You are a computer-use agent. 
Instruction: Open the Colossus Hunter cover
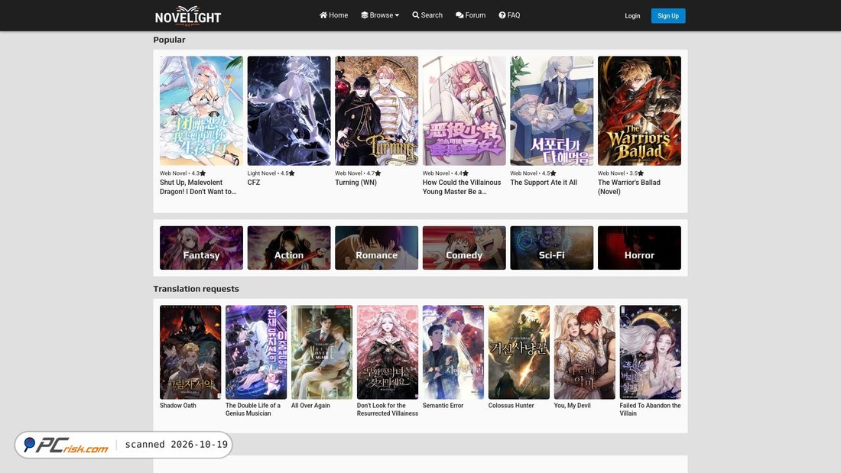tap(518, 352)
